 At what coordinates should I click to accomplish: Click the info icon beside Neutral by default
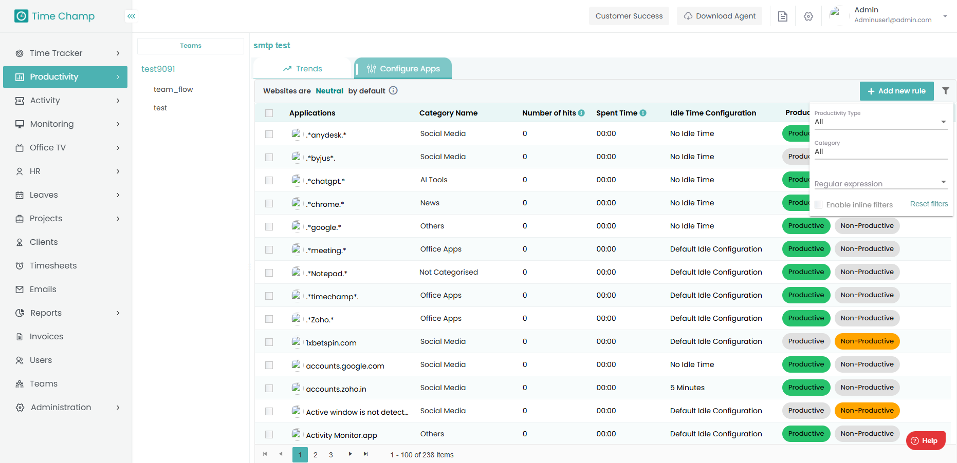tap(393, 91)
